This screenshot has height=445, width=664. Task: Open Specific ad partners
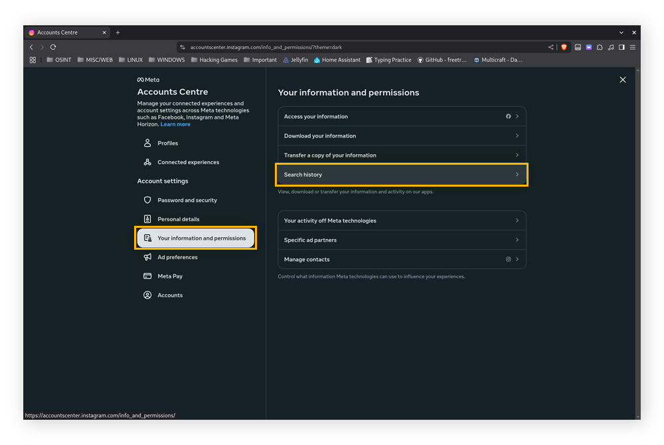(x=402, y=240)
